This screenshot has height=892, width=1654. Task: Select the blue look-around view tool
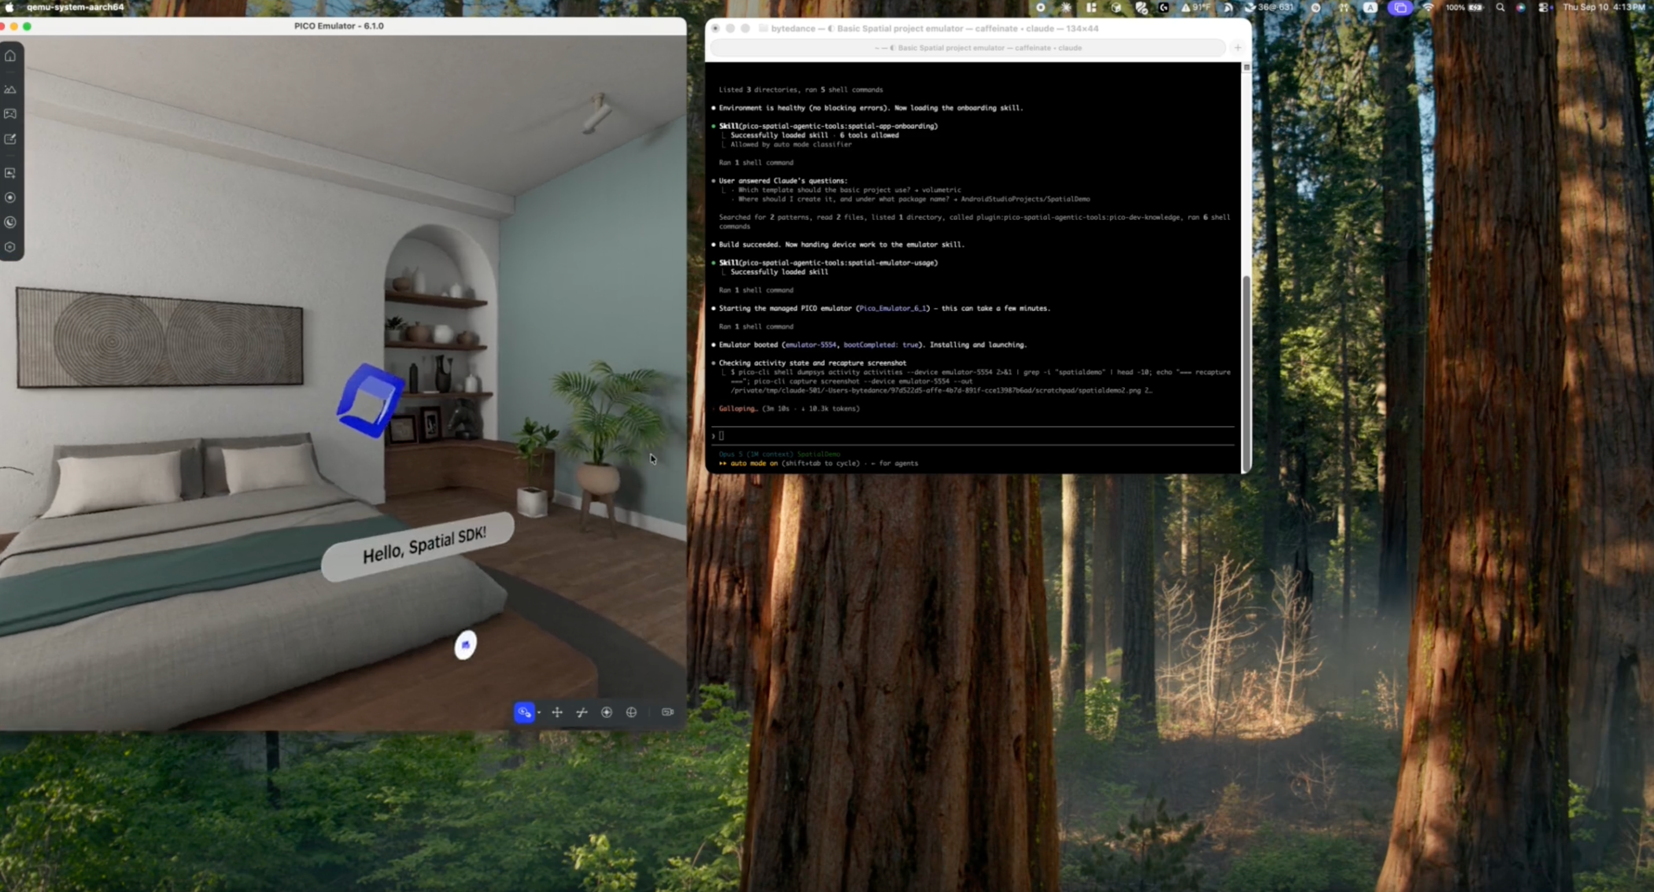click(x=524, y=712)
